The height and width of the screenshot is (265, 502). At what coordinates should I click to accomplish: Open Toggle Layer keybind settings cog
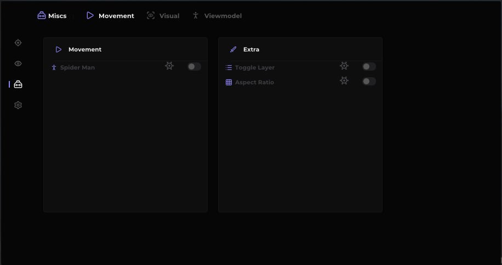[x=344, y=66]
